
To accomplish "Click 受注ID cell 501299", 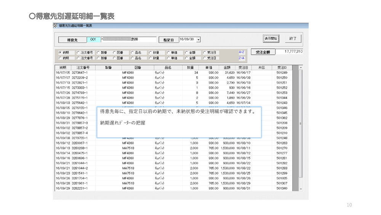I will (282, 173).
